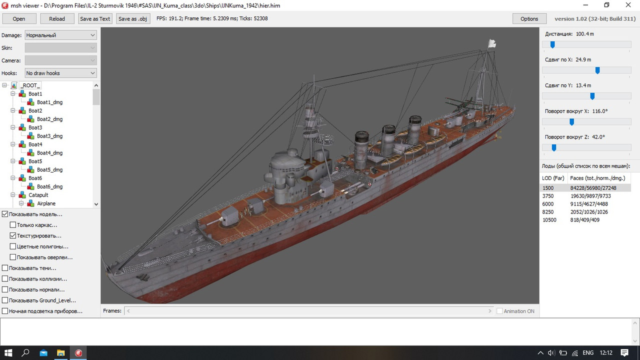Open Windows taskbar search

25,353
